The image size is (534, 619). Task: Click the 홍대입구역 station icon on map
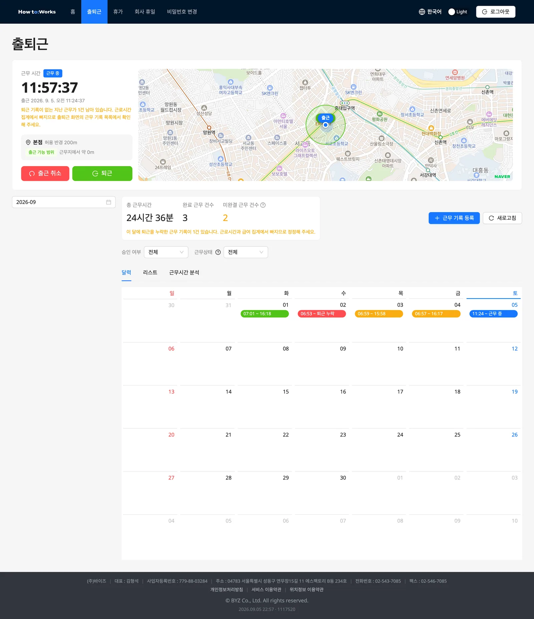click(x=344, y=103)
